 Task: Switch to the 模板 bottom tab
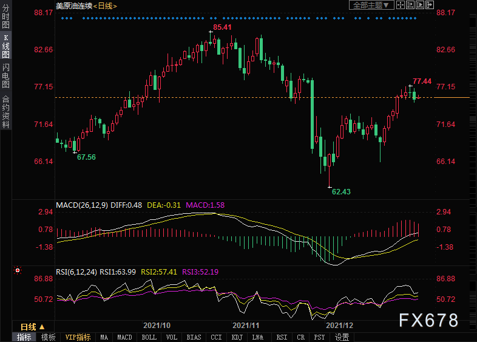coord(48,337)
